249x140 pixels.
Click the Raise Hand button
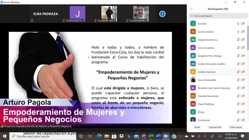(x=236, y=127)
